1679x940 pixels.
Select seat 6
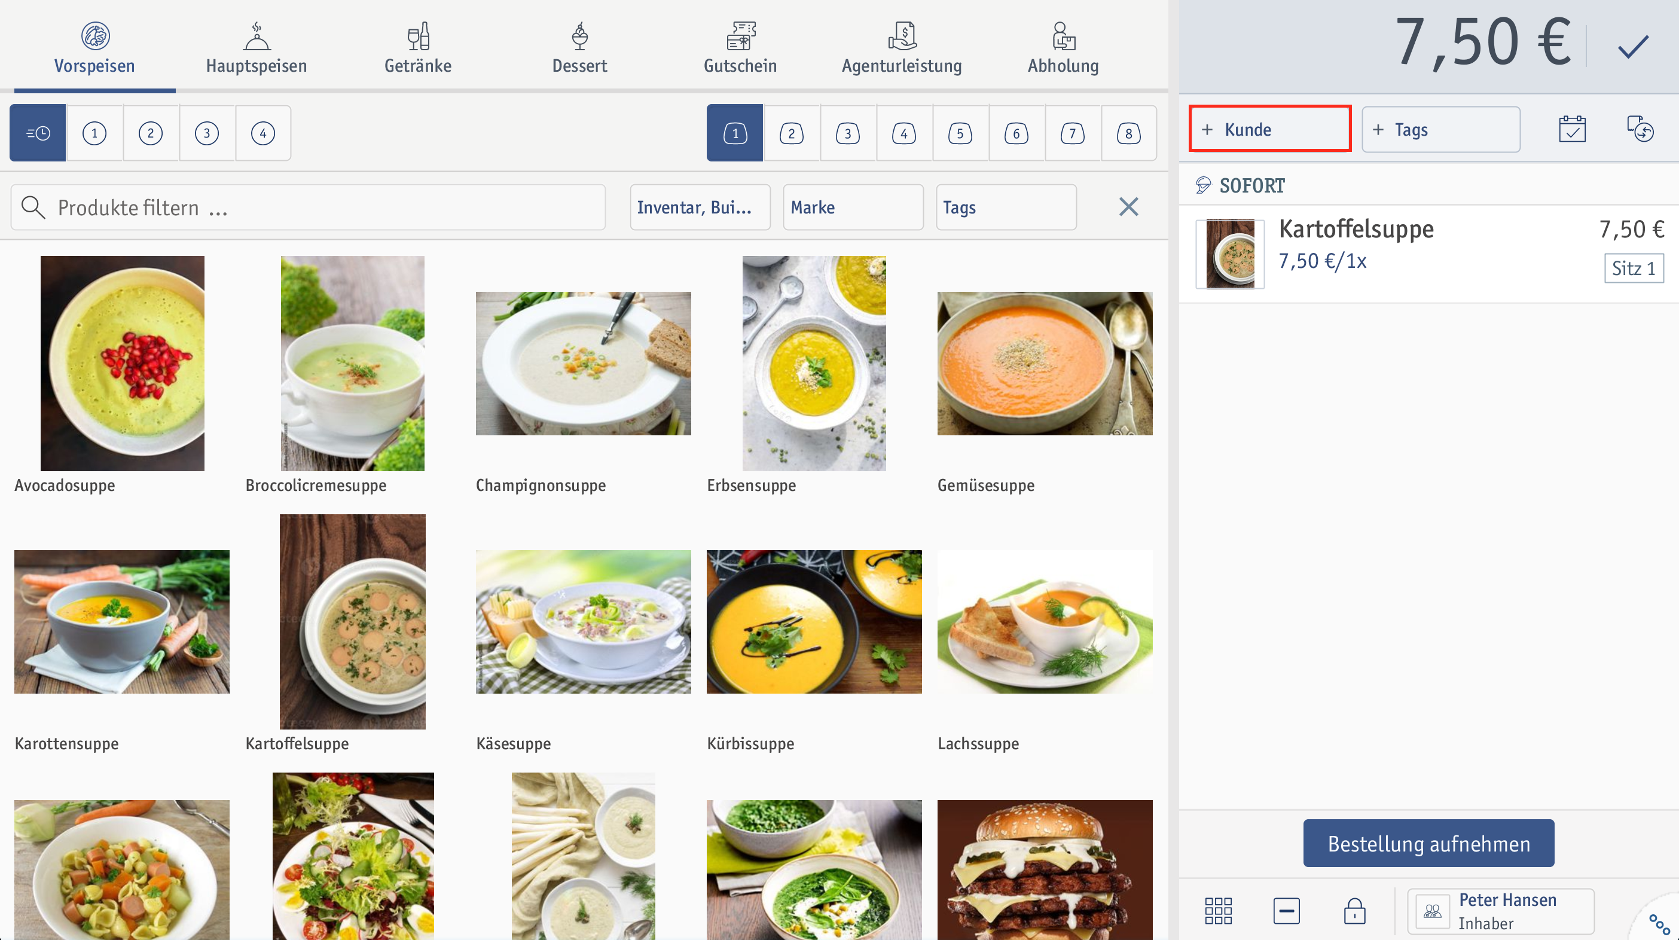coord(1016,133)
